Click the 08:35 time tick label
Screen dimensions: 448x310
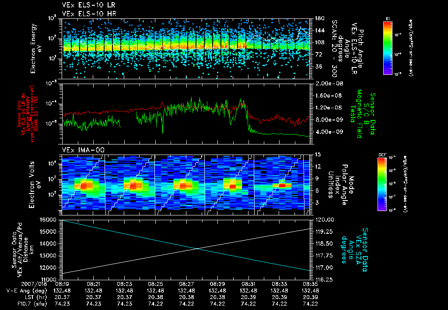click(x=311, y=284)
